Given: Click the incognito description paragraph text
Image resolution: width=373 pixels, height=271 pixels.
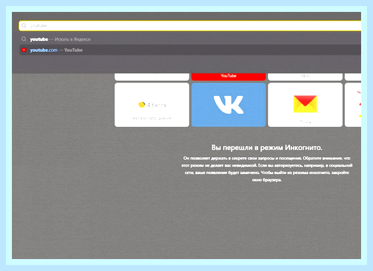Looking at the screenshot, I should [267, 169].
